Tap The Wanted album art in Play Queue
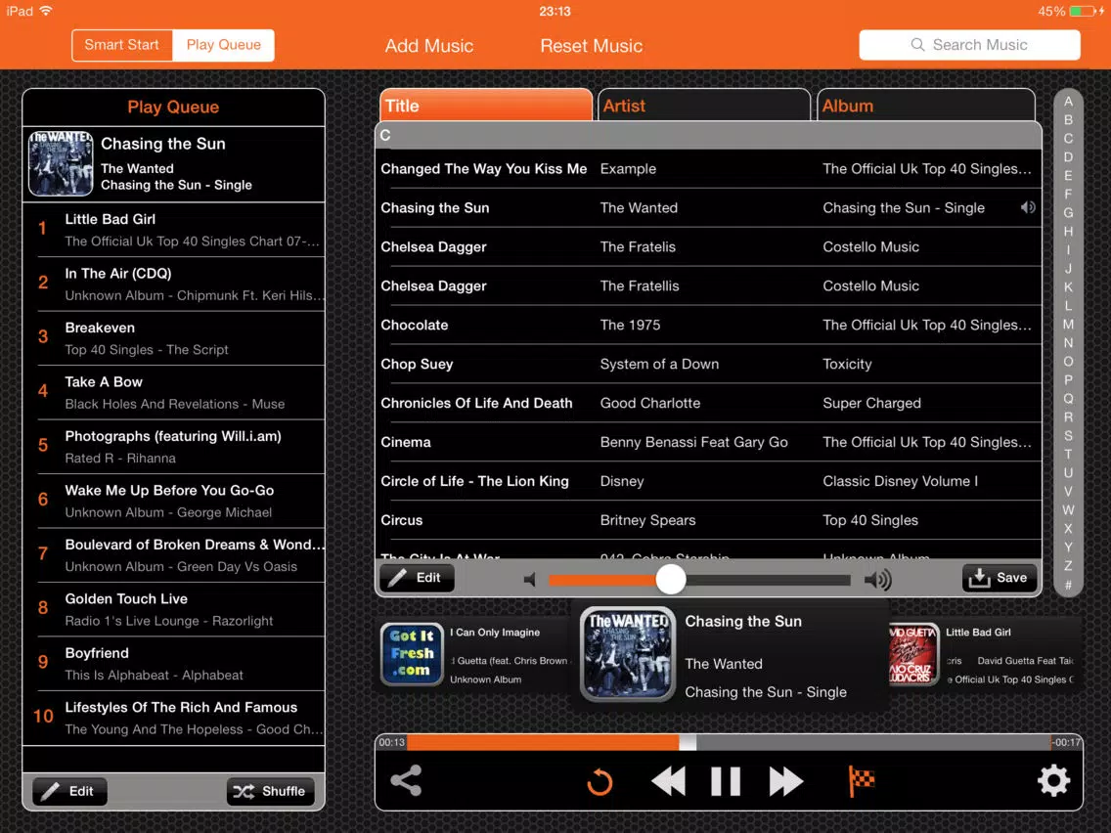This screenshot has height=833, width=1111. [61, 163]
